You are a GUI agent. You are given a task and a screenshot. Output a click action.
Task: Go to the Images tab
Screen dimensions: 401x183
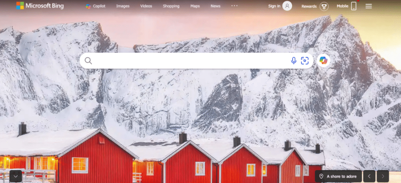pyautogui.click(x=123, y=6)
